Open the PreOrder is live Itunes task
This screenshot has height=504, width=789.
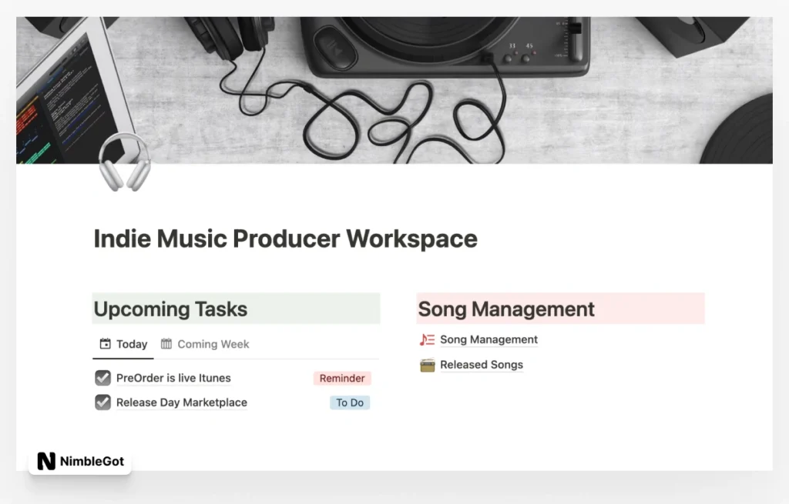coord(173,378)
